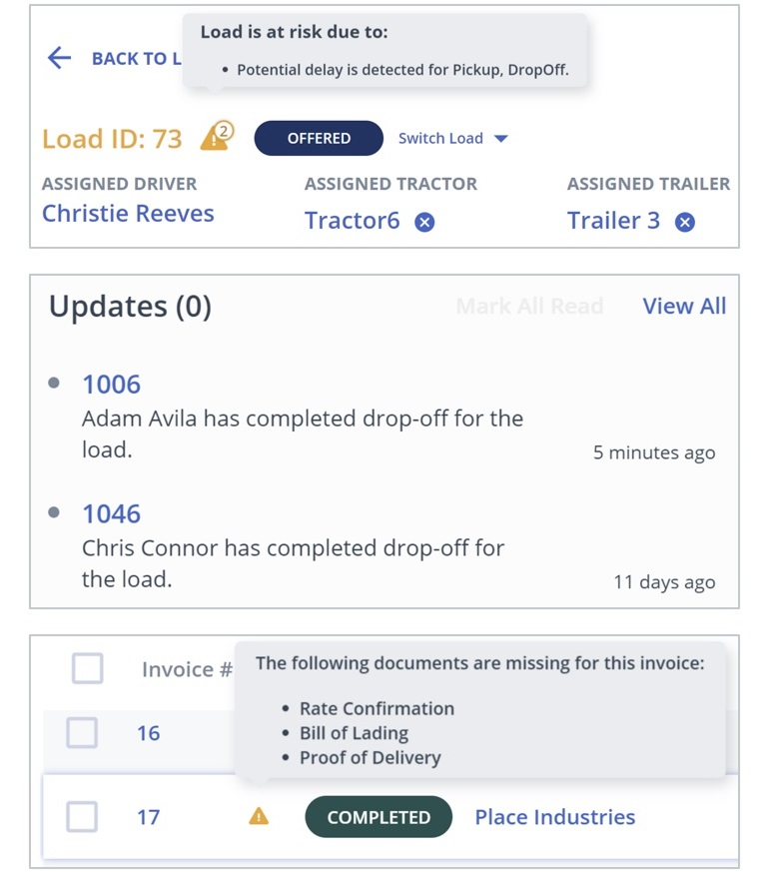
Task: Open driver profile for Christie Reeves
Action: [128, 213]
